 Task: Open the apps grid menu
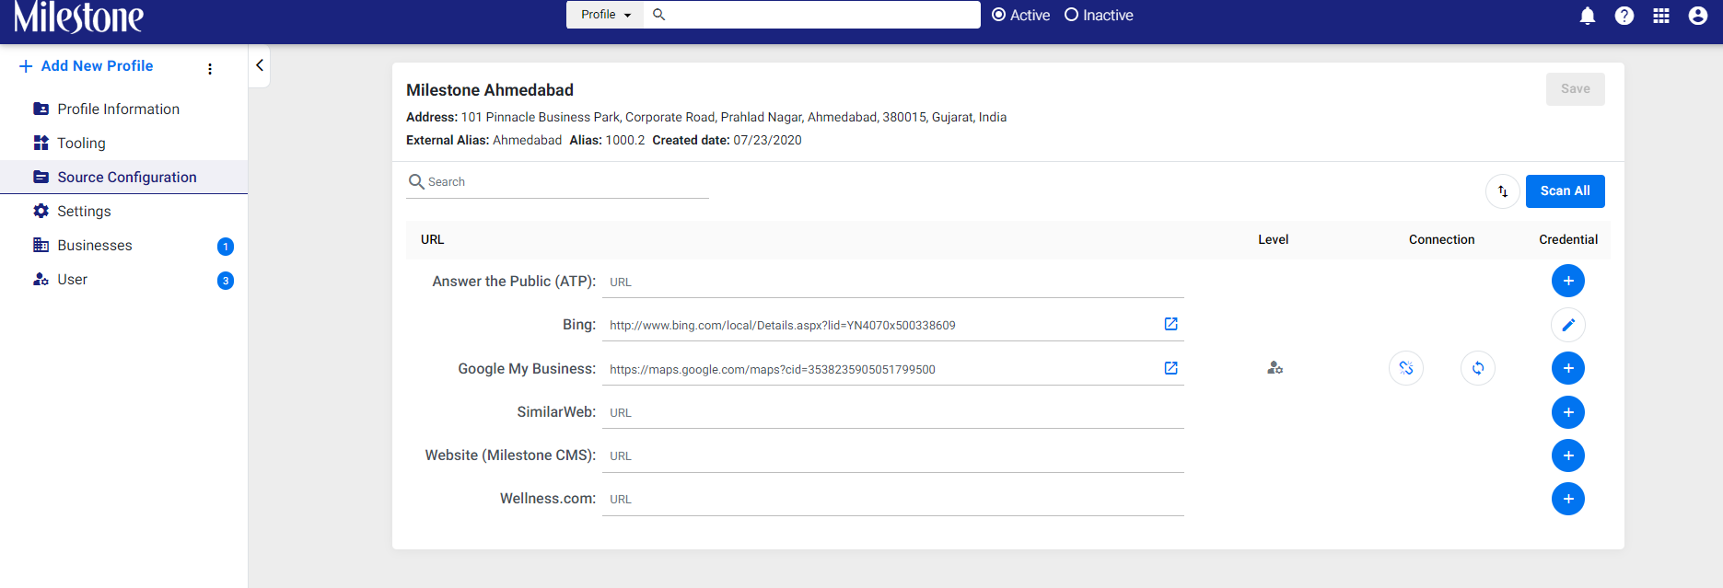coord(1661,16)
